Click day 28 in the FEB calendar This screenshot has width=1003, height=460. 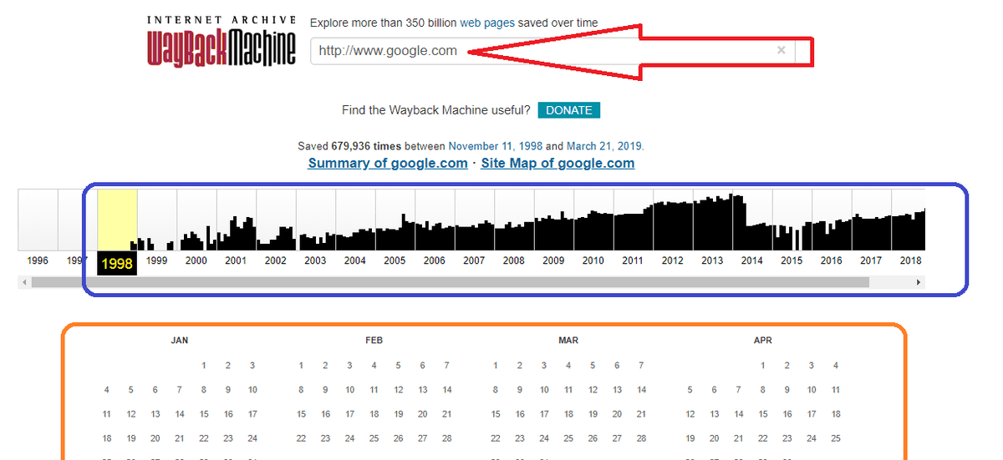(x=447, y=438)
